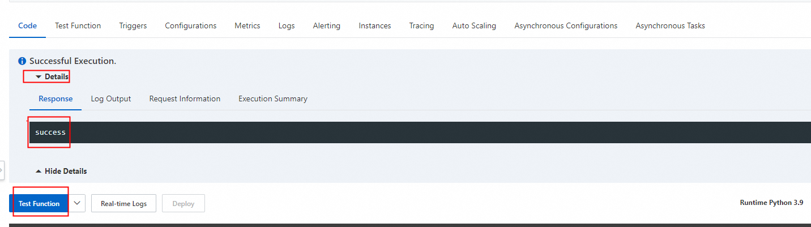Click the Runtime Python 3.9 label
This screenshot has height=227, width=811.
(x=771, y=203)
